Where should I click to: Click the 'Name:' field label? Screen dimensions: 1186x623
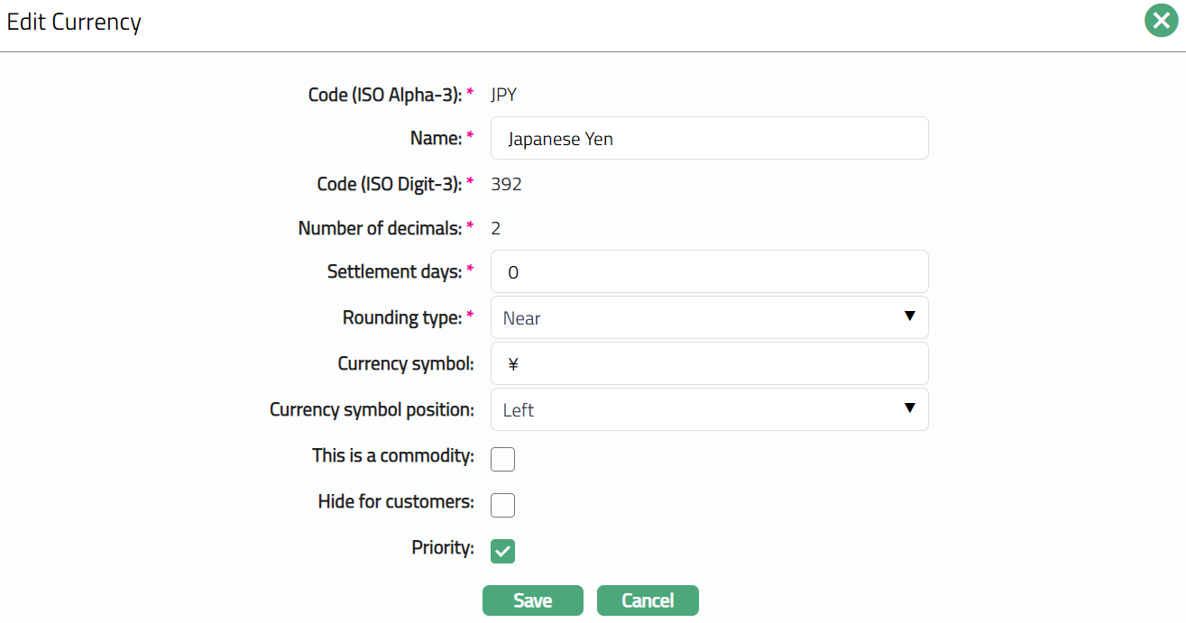(436, 138)
